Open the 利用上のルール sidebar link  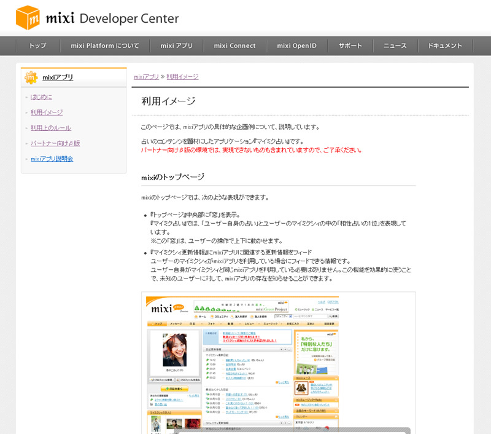coord(51,128)
